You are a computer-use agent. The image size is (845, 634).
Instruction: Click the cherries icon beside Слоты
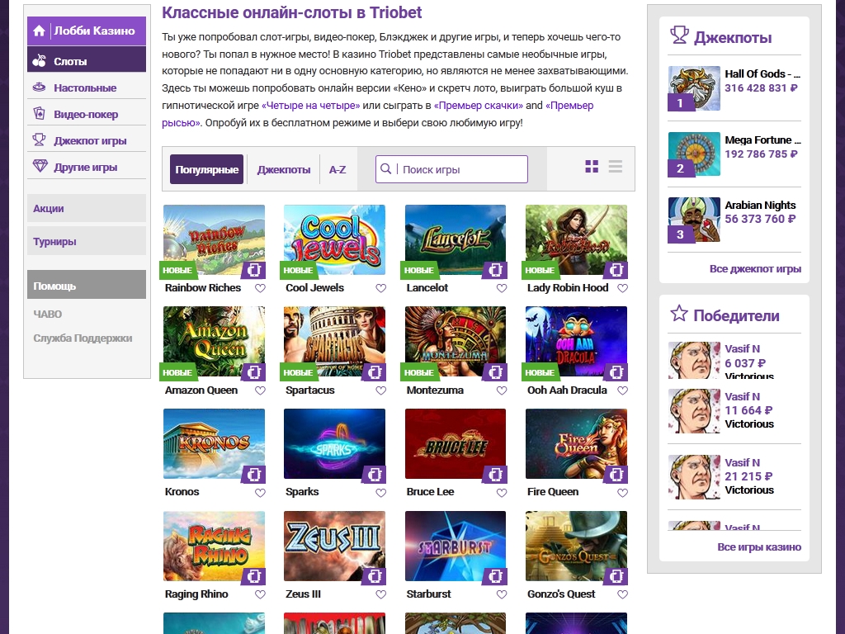point(39,61)
